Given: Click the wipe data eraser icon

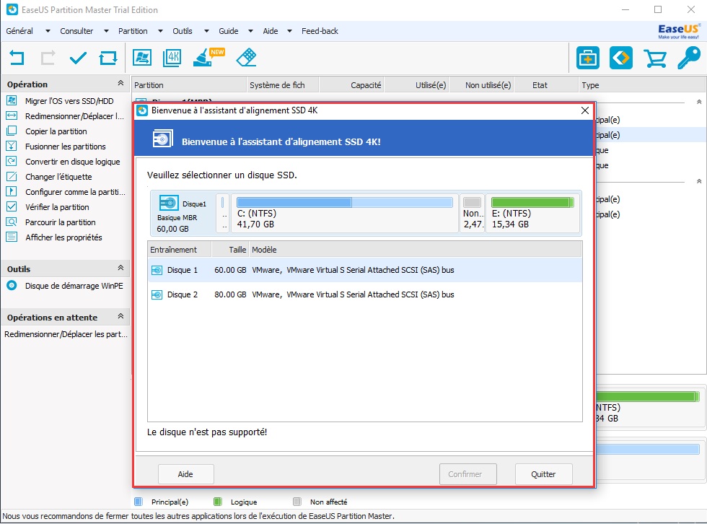Looking at the screenshot, I should [x=246, y=57].
